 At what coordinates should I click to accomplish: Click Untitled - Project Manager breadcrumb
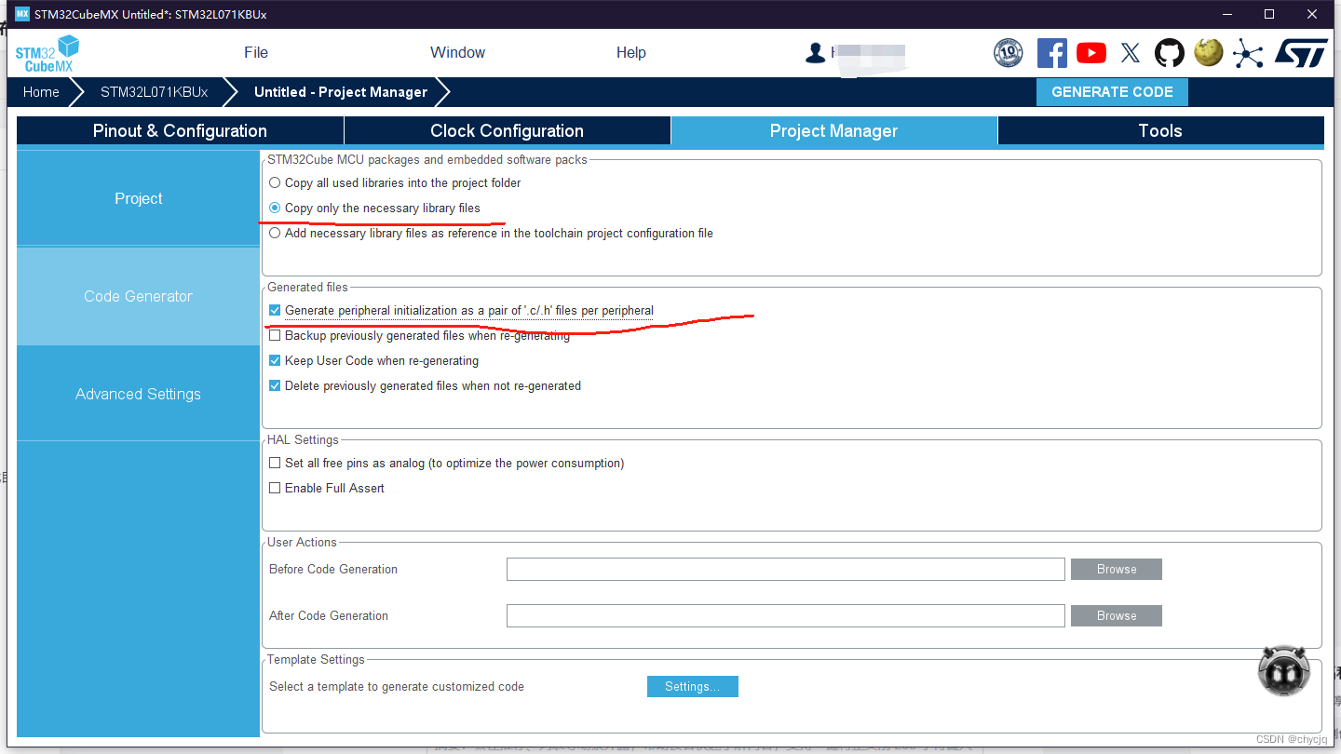pyautogui.click(x=341, y=92)
